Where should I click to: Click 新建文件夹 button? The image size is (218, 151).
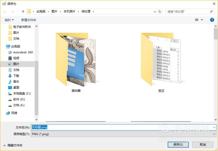click(x=29, y=20)
